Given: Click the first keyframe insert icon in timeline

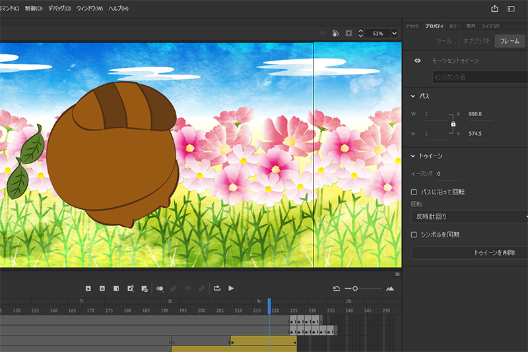Looking at the screenshot, I should [x=88, y=288].
